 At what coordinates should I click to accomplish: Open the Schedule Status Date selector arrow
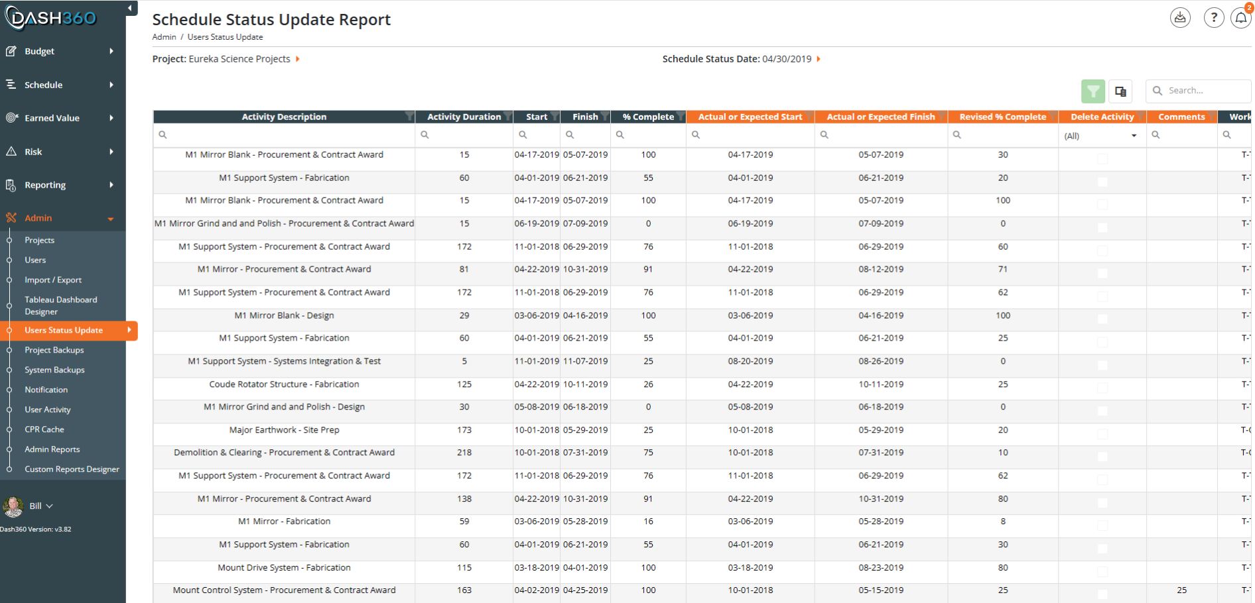point(819,59)
